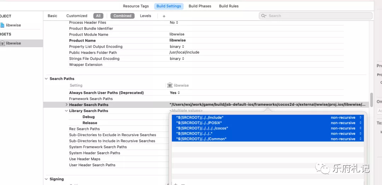Select the Rez Search Paths setting
This screenshot has height=185, width=382.
pos(84,129)
